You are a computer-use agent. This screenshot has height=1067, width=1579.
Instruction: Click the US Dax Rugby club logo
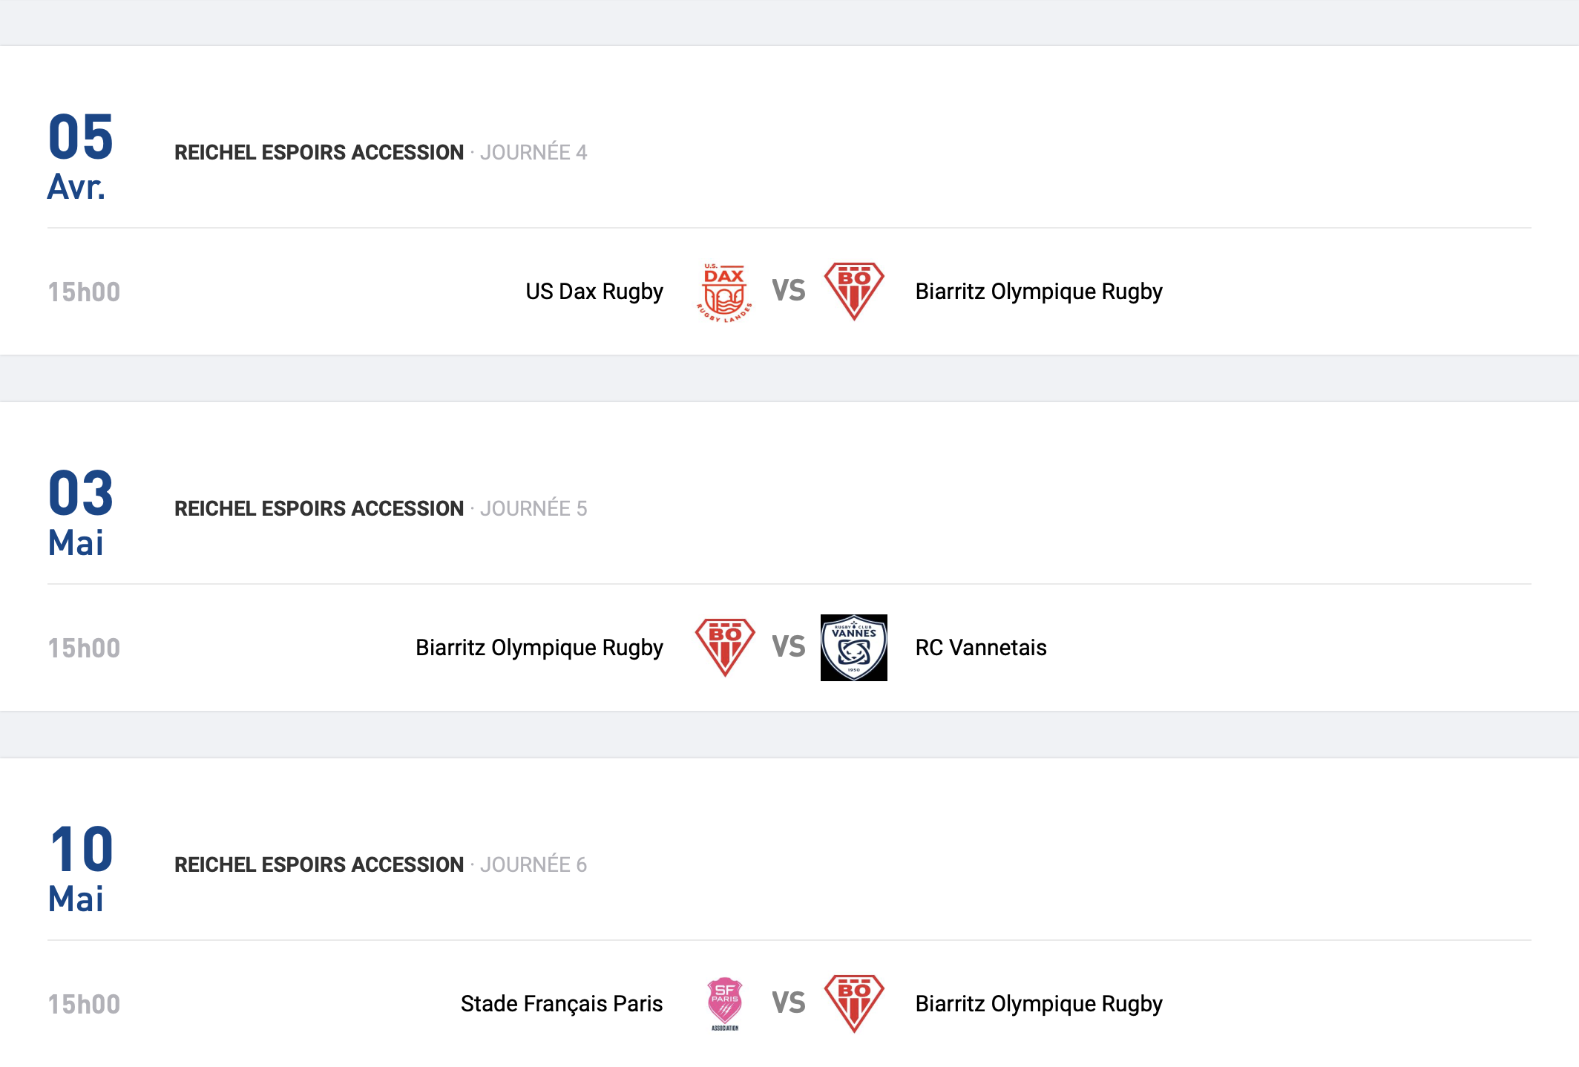724,292
